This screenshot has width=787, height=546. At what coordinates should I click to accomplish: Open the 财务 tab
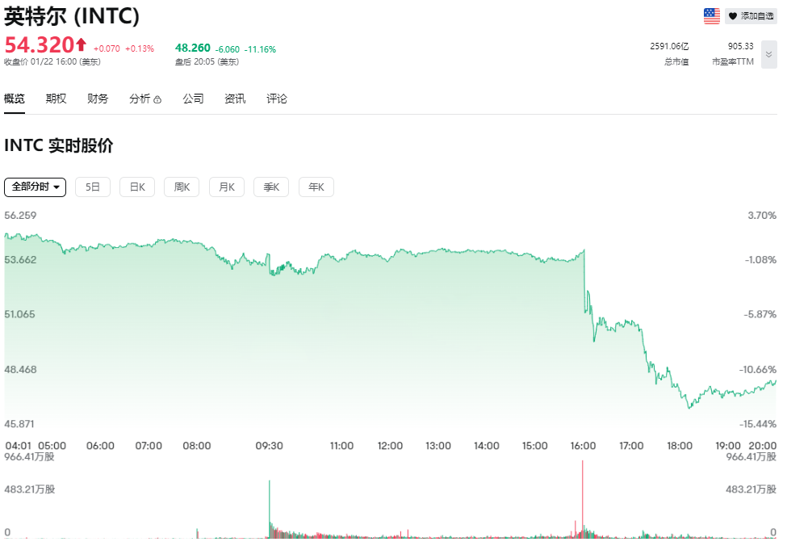click(x=97, y=98)
